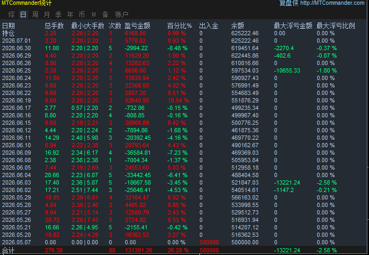Click the 盈亏金额 column header
This screenshot has height=255, width=369.
pyautogui.click(x=137, y=26)
